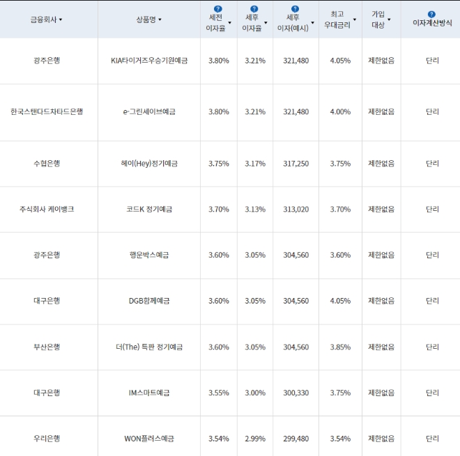460x456 pixels.
Task: Select 더(The) 특판 정기예금 product name
Action: (x=149, y=347)
